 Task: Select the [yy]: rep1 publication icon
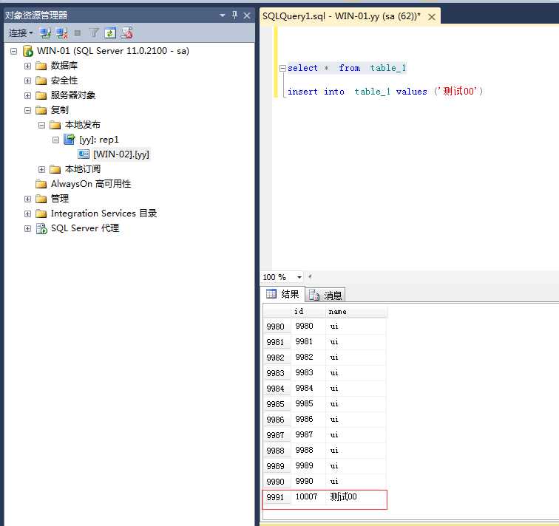click(x=70, y=139)
